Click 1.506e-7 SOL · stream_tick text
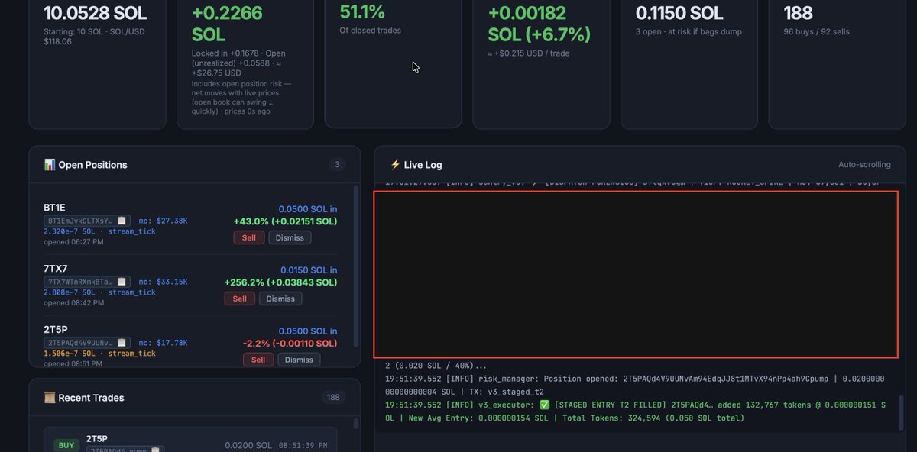The width and height of the screenshot is (917, 452). [x=99, y=354]
